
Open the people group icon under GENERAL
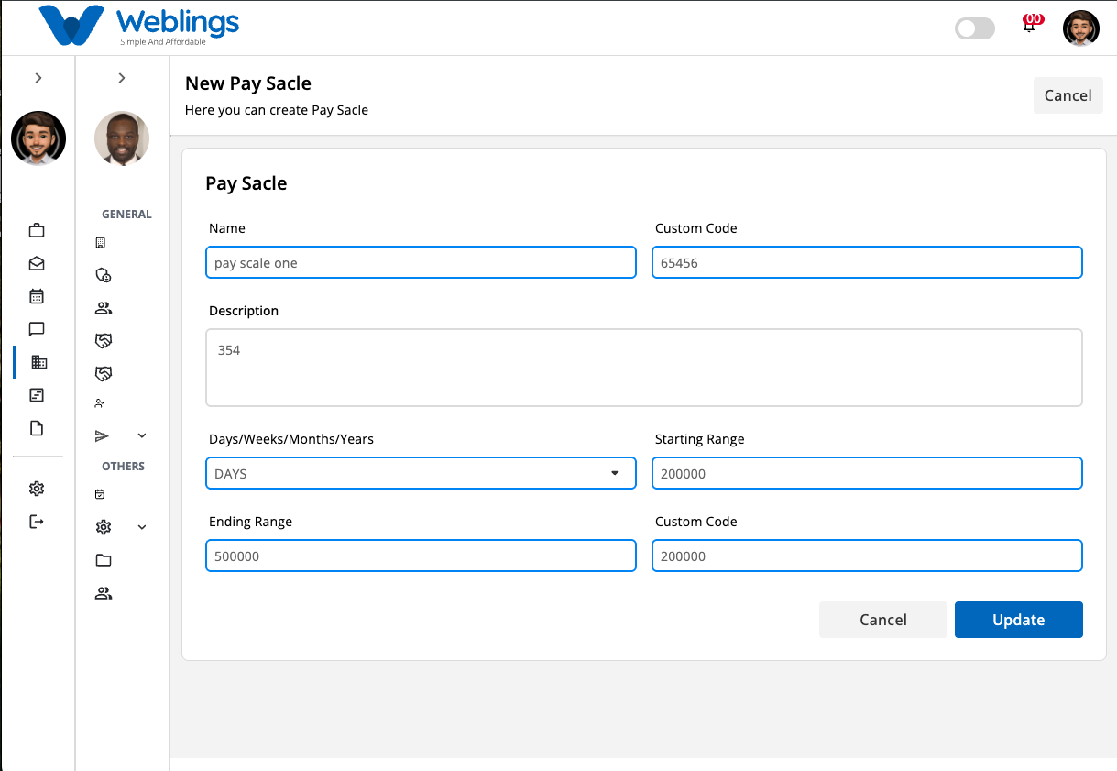[104, 308]
